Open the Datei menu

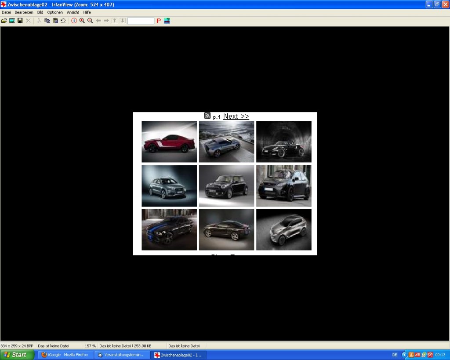(x=6, y=12)
